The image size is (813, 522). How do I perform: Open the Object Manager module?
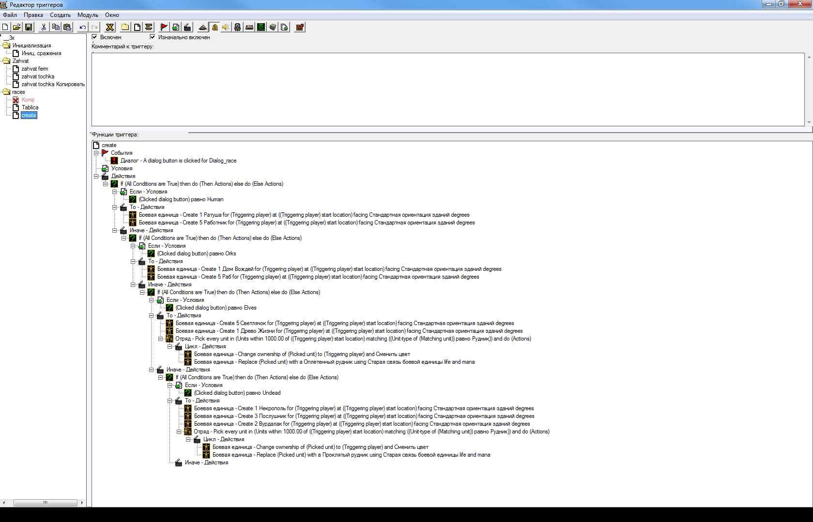(273, 27)
